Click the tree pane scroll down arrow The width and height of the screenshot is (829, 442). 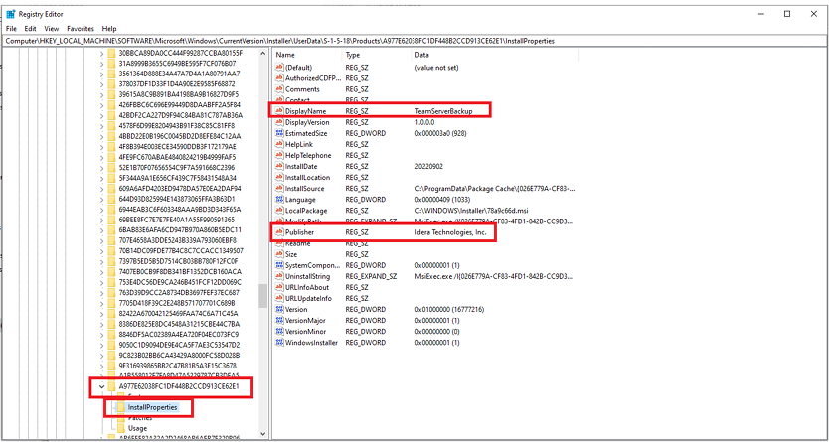(262, 433)
